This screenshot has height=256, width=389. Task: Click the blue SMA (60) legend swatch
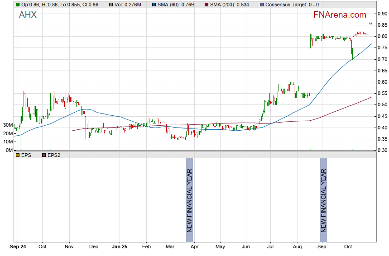(x=153, y=5)
